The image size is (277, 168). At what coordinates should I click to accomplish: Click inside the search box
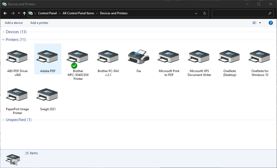241,13
